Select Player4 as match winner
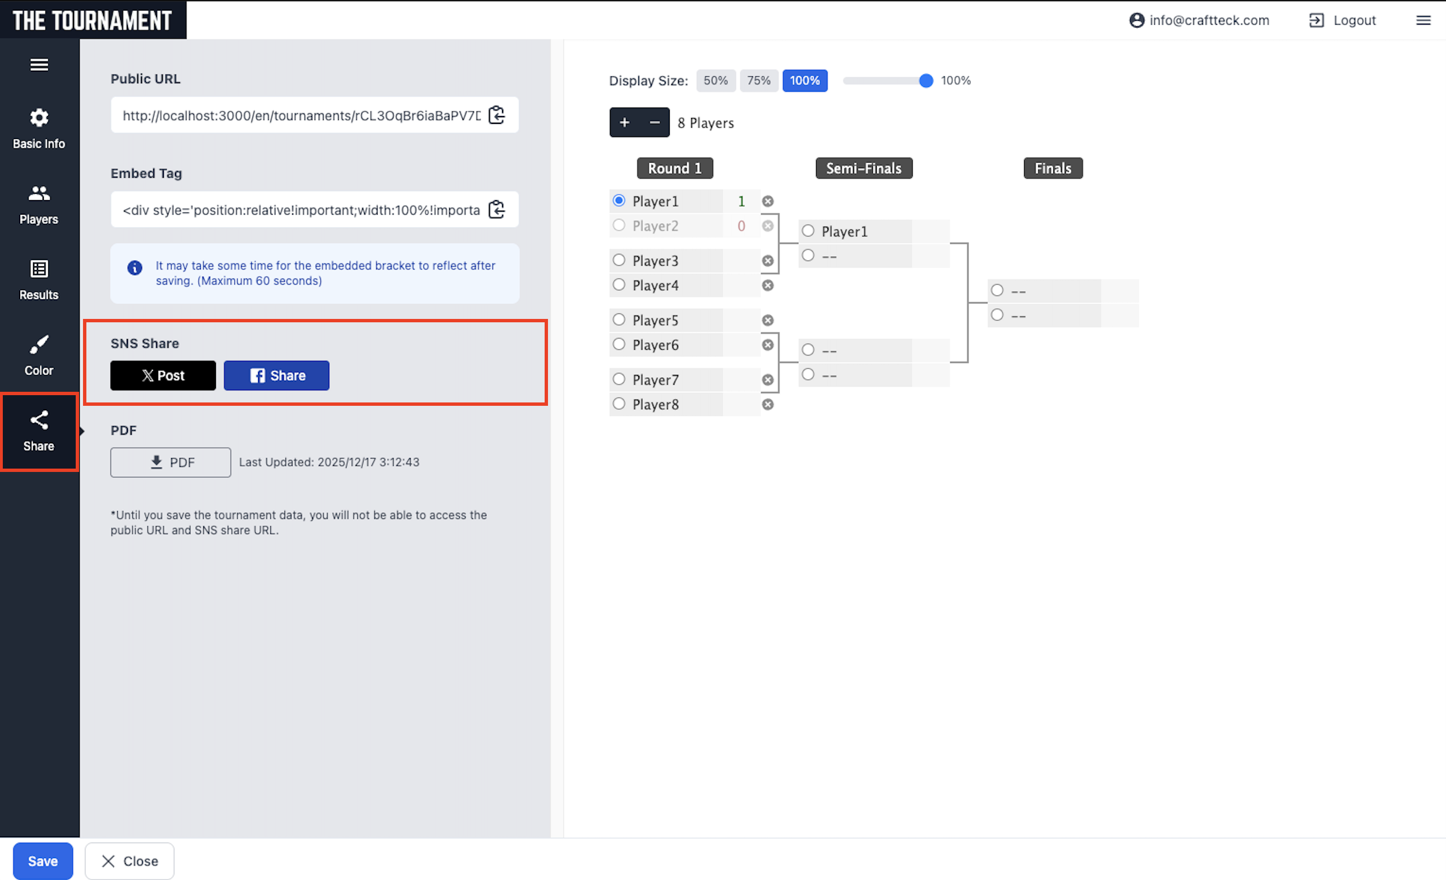This screenshot has height=880, width=1446. [619, 285]
